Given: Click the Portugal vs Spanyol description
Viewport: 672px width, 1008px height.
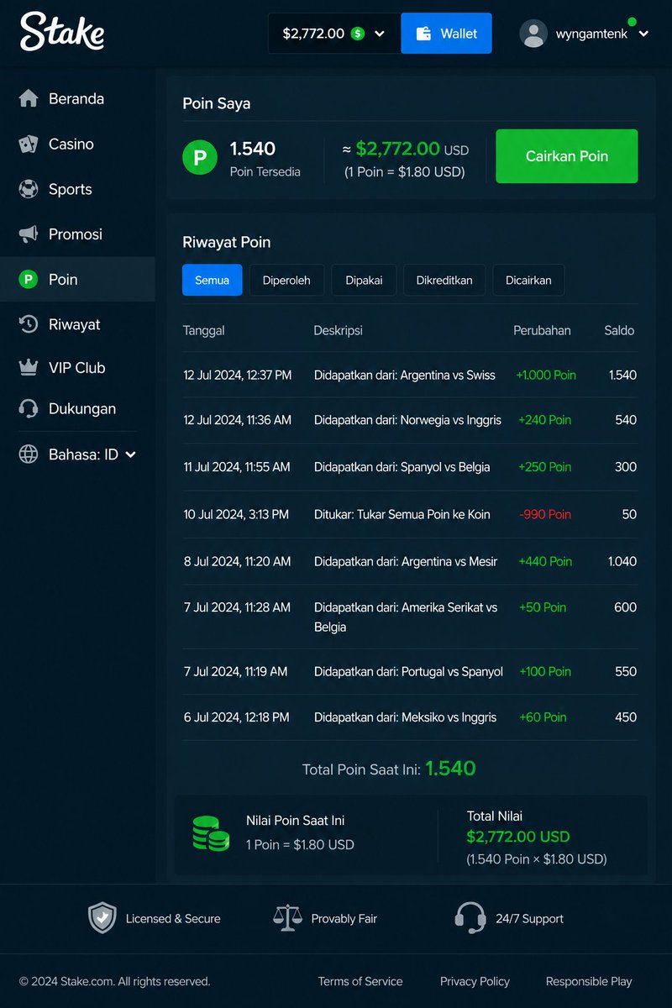Looking at the screenshot, I should pos(408,671).
